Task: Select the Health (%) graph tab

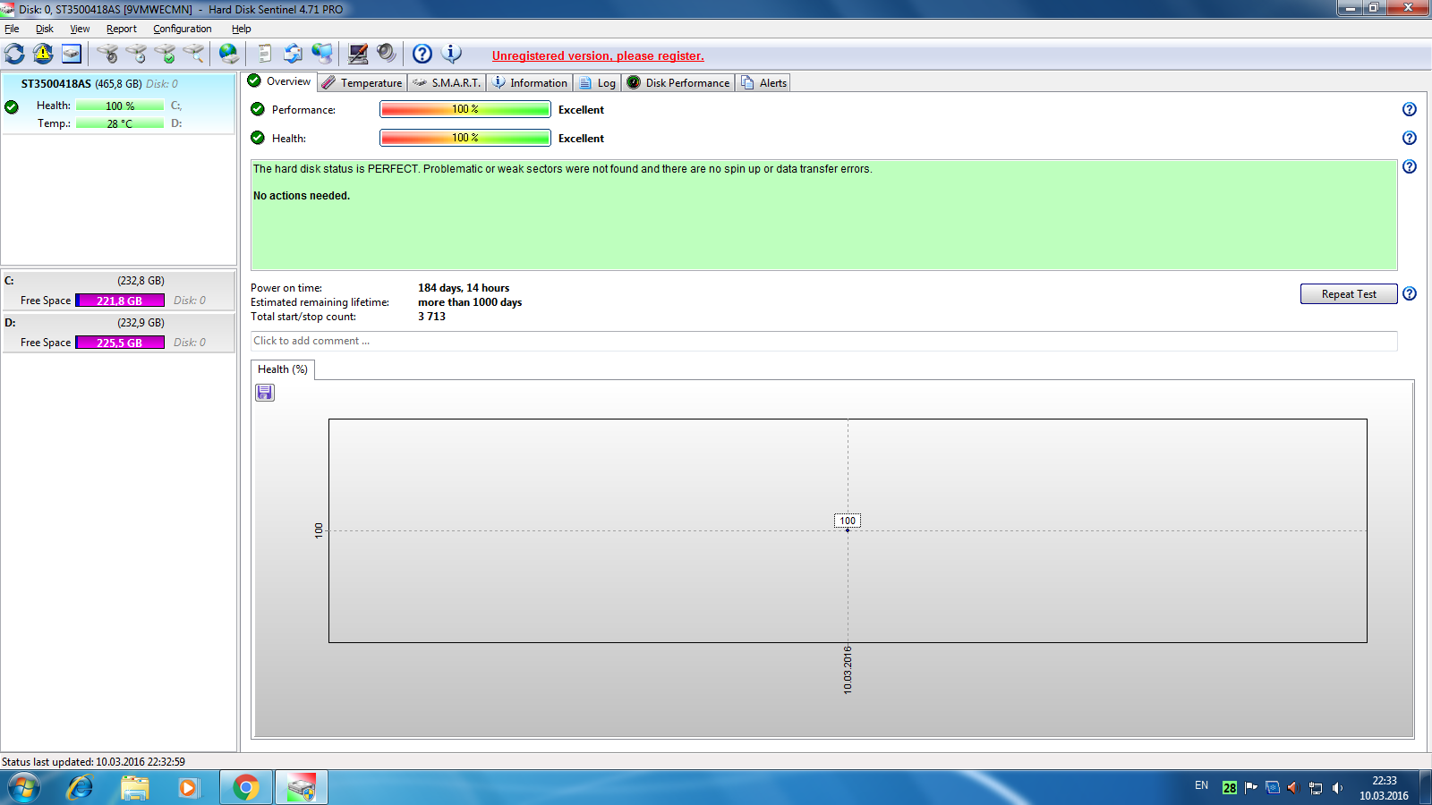Action: (282, 369)
